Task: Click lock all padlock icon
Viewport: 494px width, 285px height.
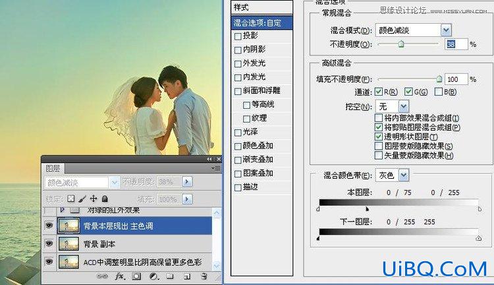Action: click(105, 199)
